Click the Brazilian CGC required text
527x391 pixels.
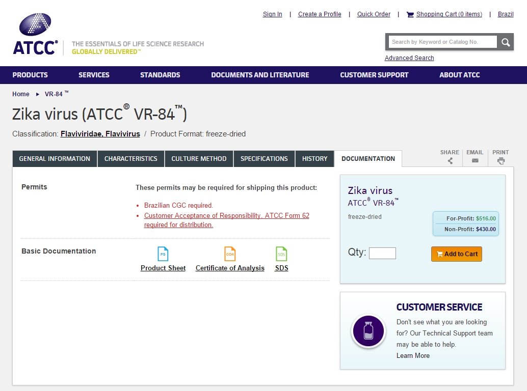tap(178, 205)
